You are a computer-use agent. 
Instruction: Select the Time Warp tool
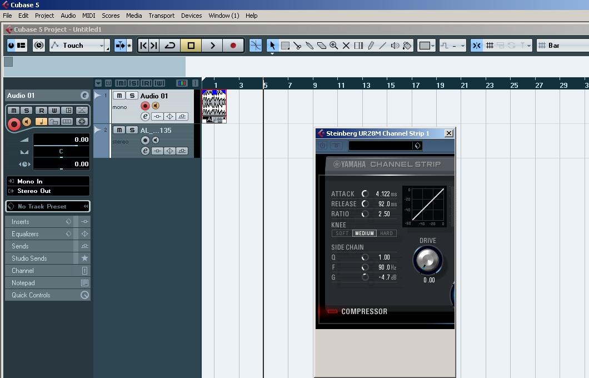pos(358,46)
